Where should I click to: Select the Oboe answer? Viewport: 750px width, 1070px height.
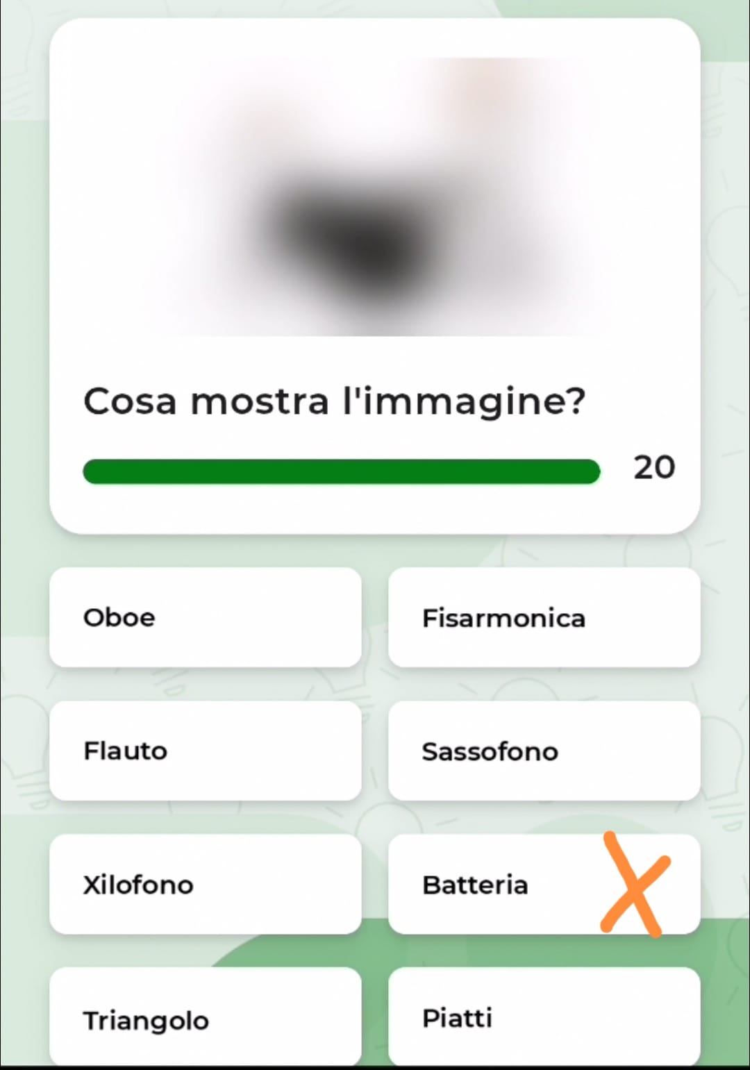206,617
